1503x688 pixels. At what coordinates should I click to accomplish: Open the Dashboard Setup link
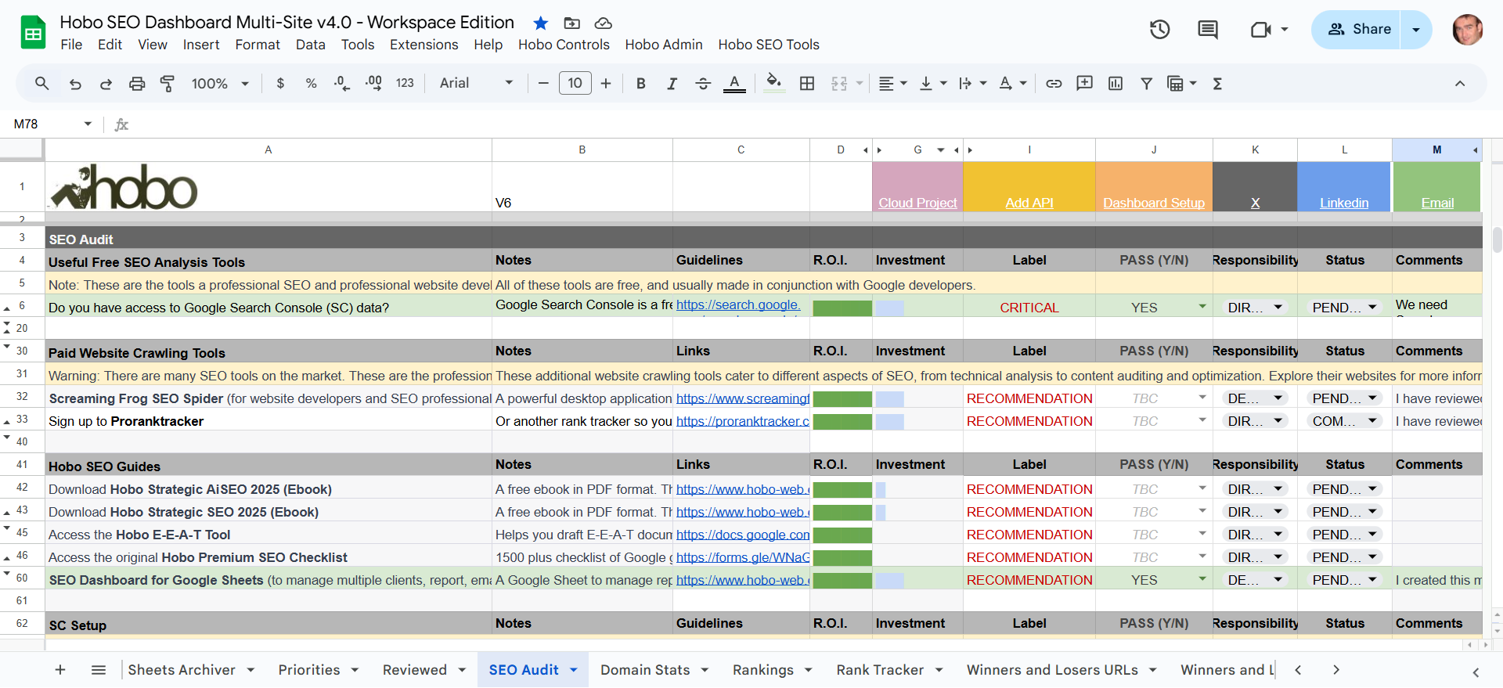[1154, 203]
